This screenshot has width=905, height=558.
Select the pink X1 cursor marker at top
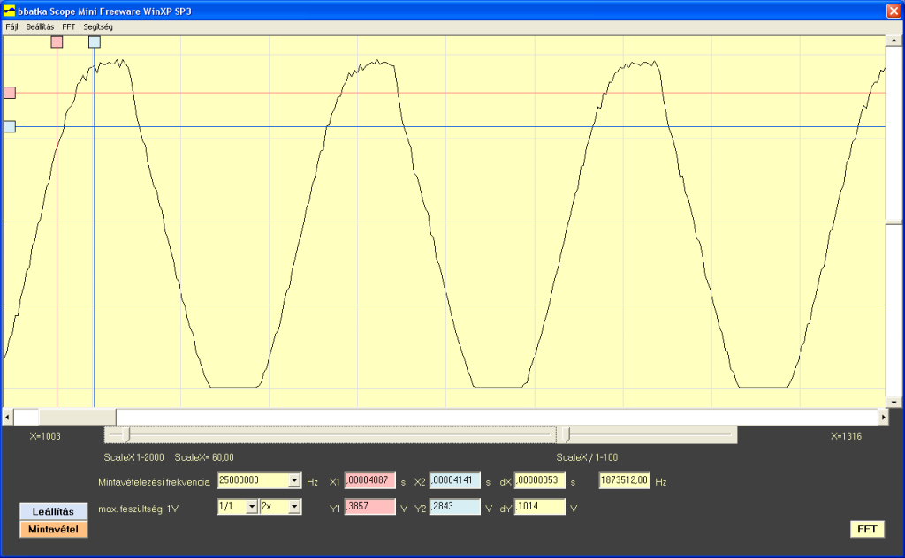(57, 41)
